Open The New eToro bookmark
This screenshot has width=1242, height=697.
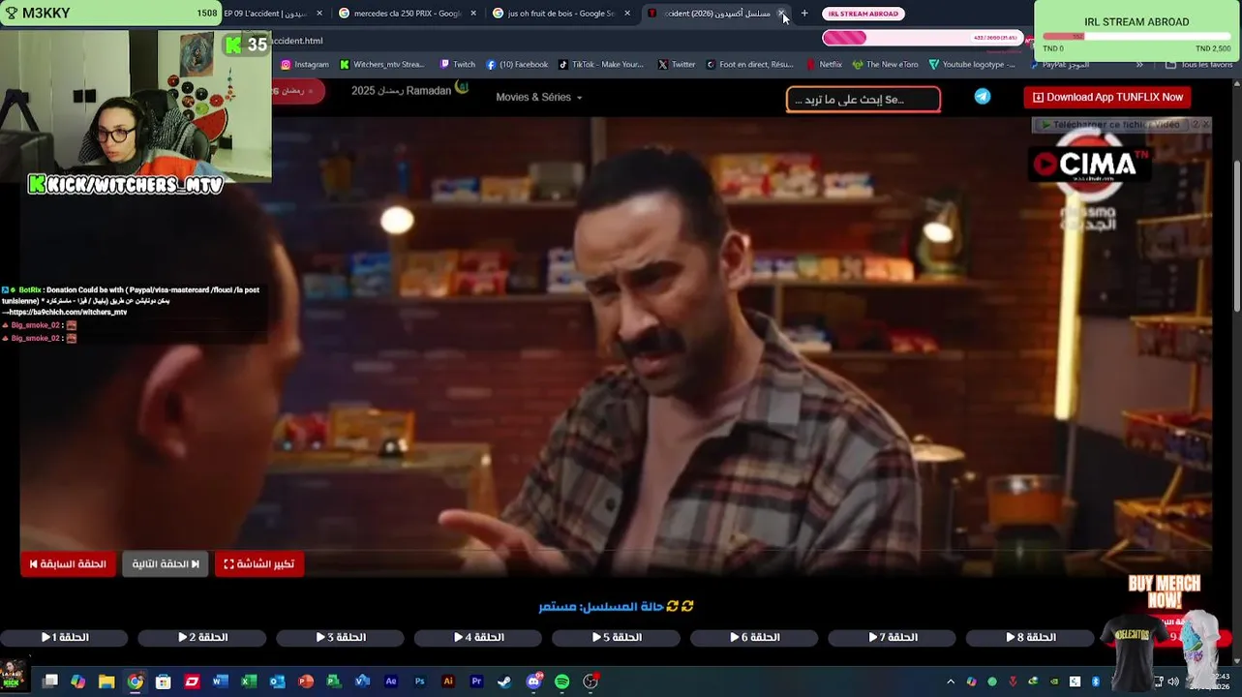885,65
